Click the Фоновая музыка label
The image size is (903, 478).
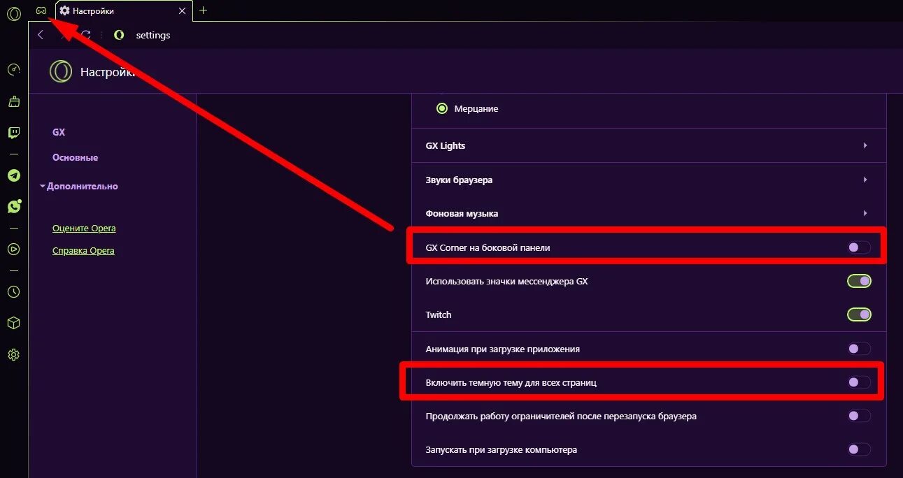[462, 213]
